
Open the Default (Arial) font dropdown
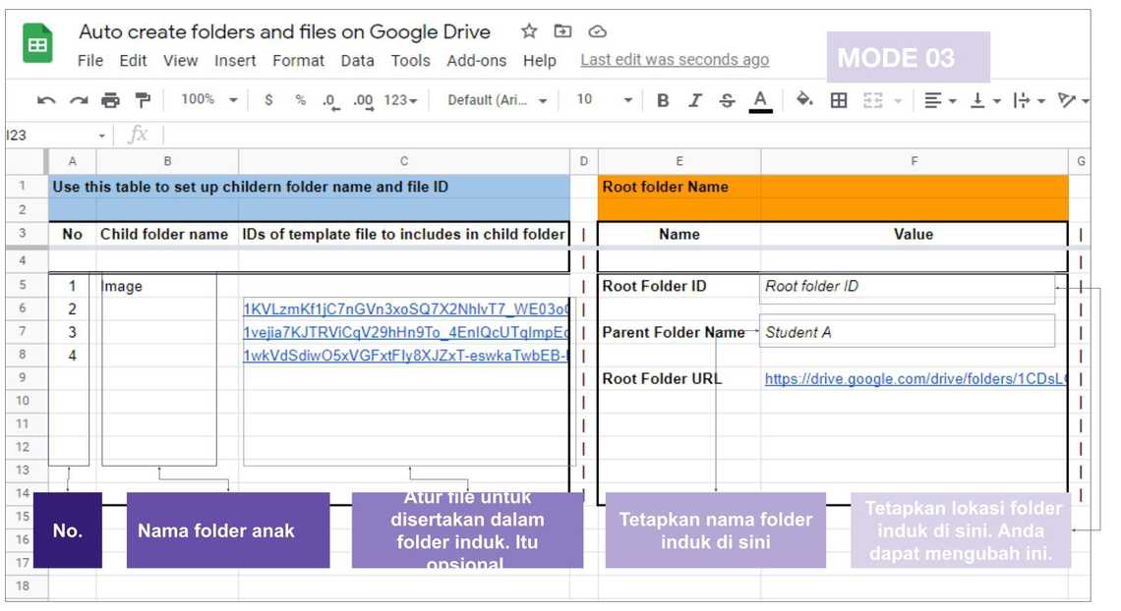point(497,100)
